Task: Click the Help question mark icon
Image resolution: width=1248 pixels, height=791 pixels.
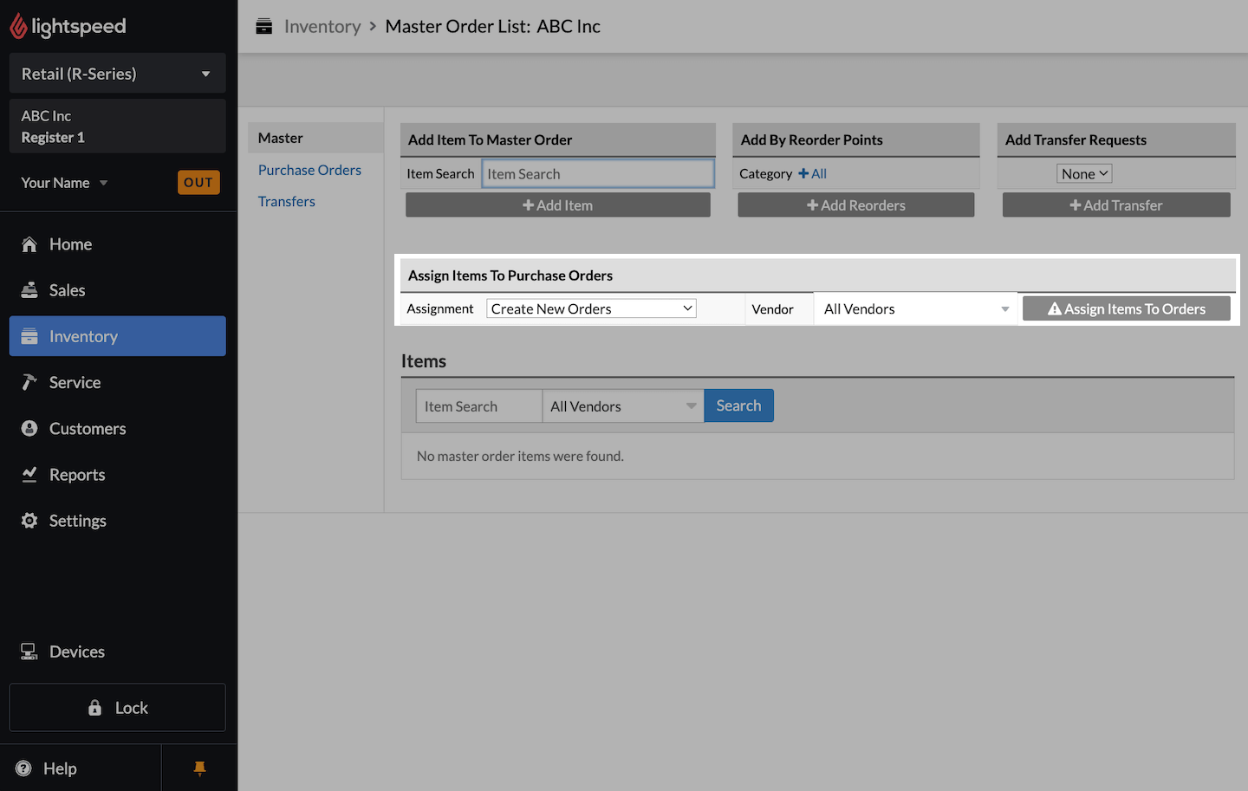Action: [24, 768]
